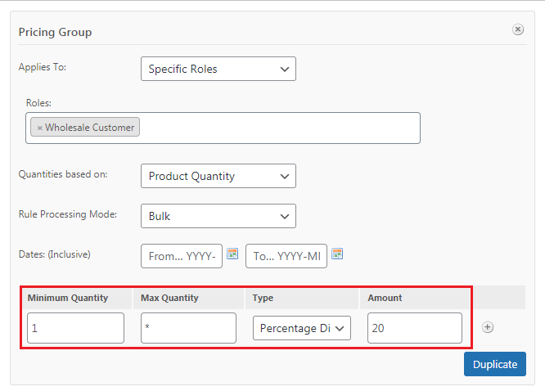545x391 pixels.
Task: Click the Pricing Group heading
Action: click(55, 32)
